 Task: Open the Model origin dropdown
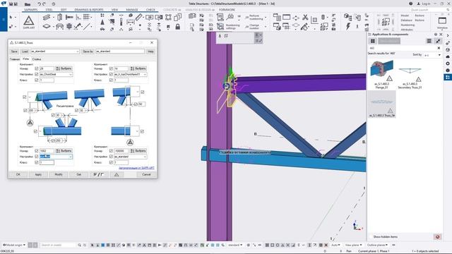coord(13,245)
